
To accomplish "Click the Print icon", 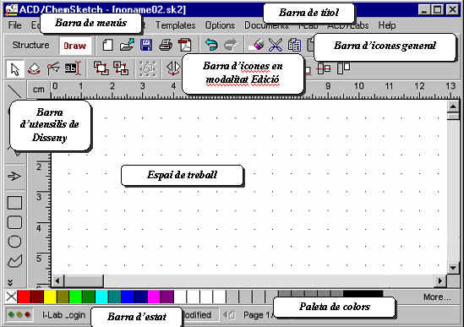I will [x=166, y=46].
